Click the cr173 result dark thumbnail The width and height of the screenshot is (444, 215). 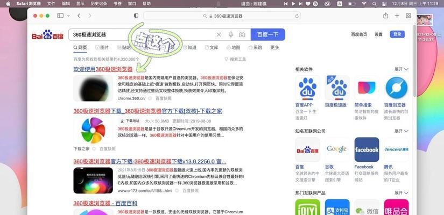coord(93,181)
